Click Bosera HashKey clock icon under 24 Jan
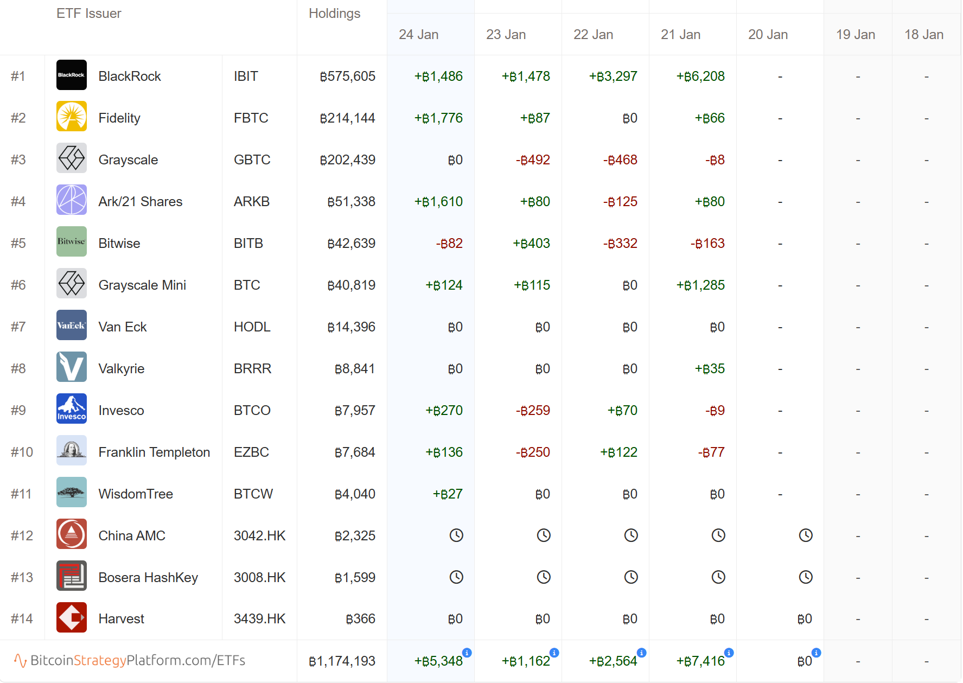Image resolution: width=963 pixels, height=683 pixels. click(456, 577)
